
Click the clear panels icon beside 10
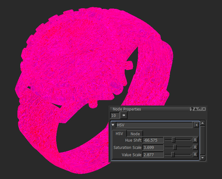click(x=124, y=115)
